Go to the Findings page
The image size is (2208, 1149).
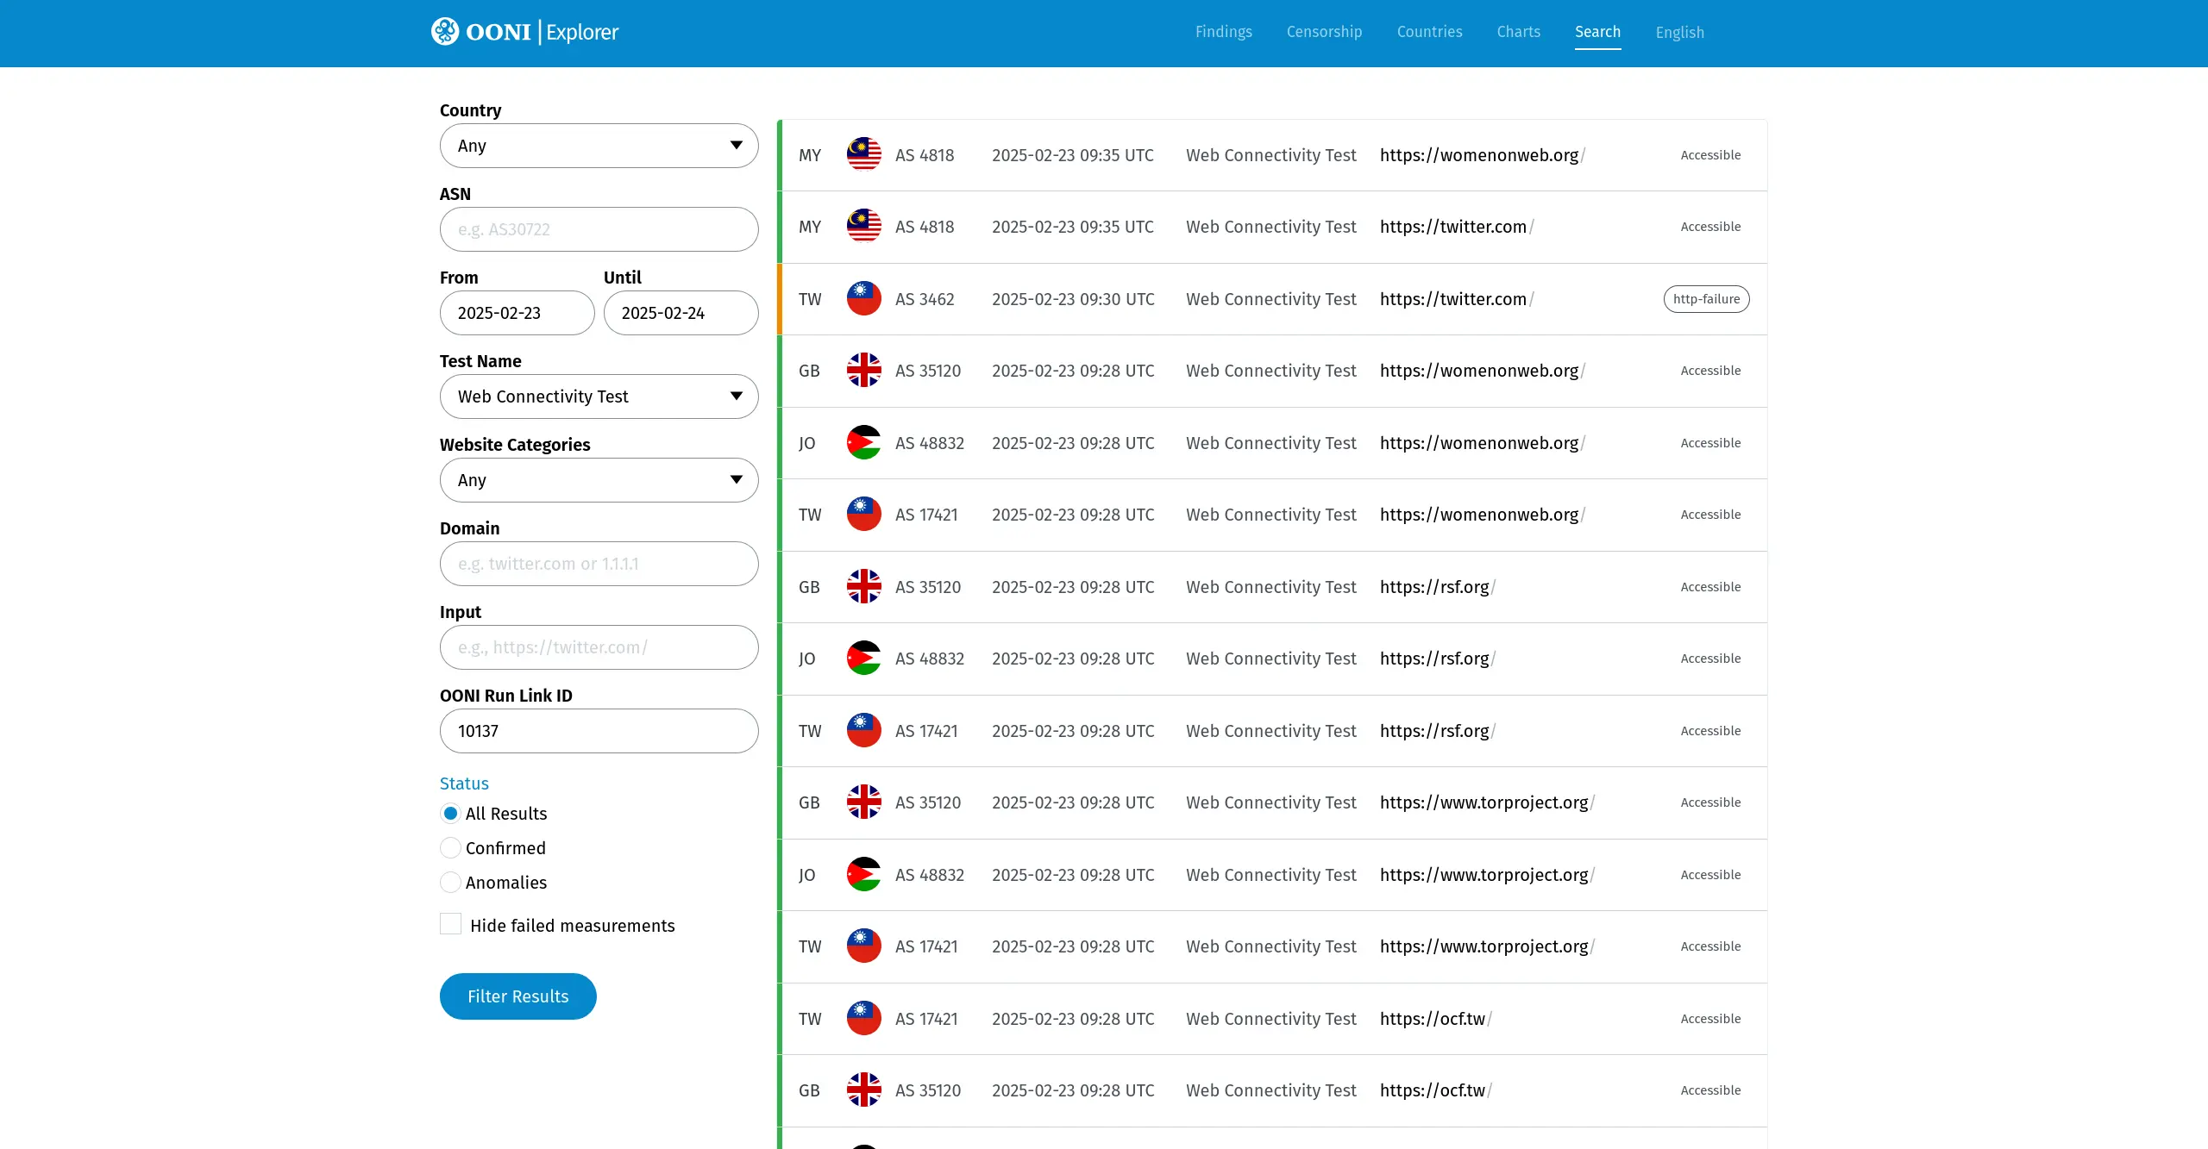click(x=1223, y=32)
